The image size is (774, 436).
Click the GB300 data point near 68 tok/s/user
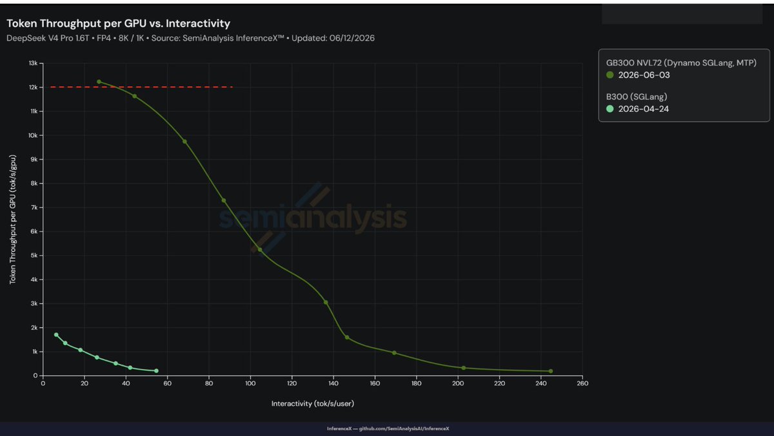(x=184, y=142)
